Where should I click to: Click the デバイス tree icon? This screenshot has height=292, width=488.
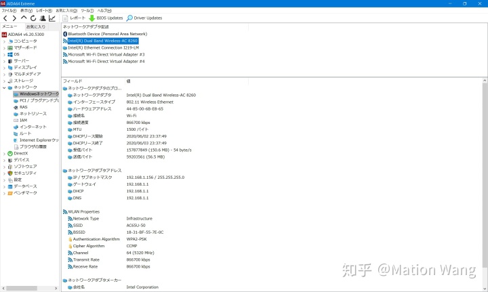coord(10,160)
